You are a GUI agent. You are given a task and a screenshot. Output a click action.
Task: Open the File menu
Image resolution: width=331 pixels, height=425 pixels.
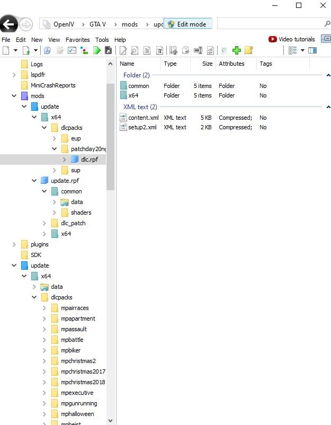click(6, 40)
